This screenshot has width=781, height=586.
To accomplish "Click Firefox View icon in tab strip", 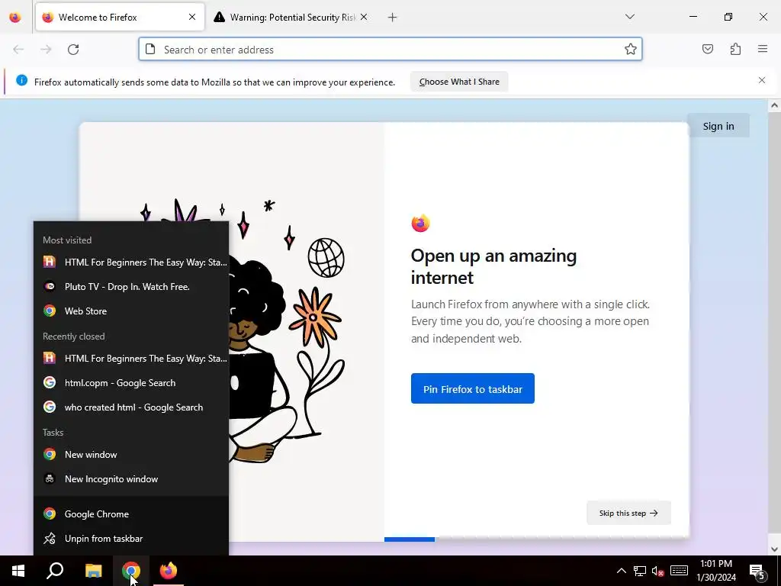I will 15,18.
